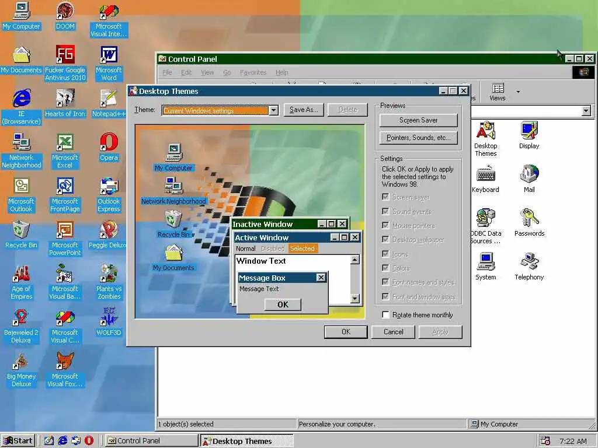Select the Keyboard icon in Control Panel
This screenshot has width=598, height=448.
485,179
